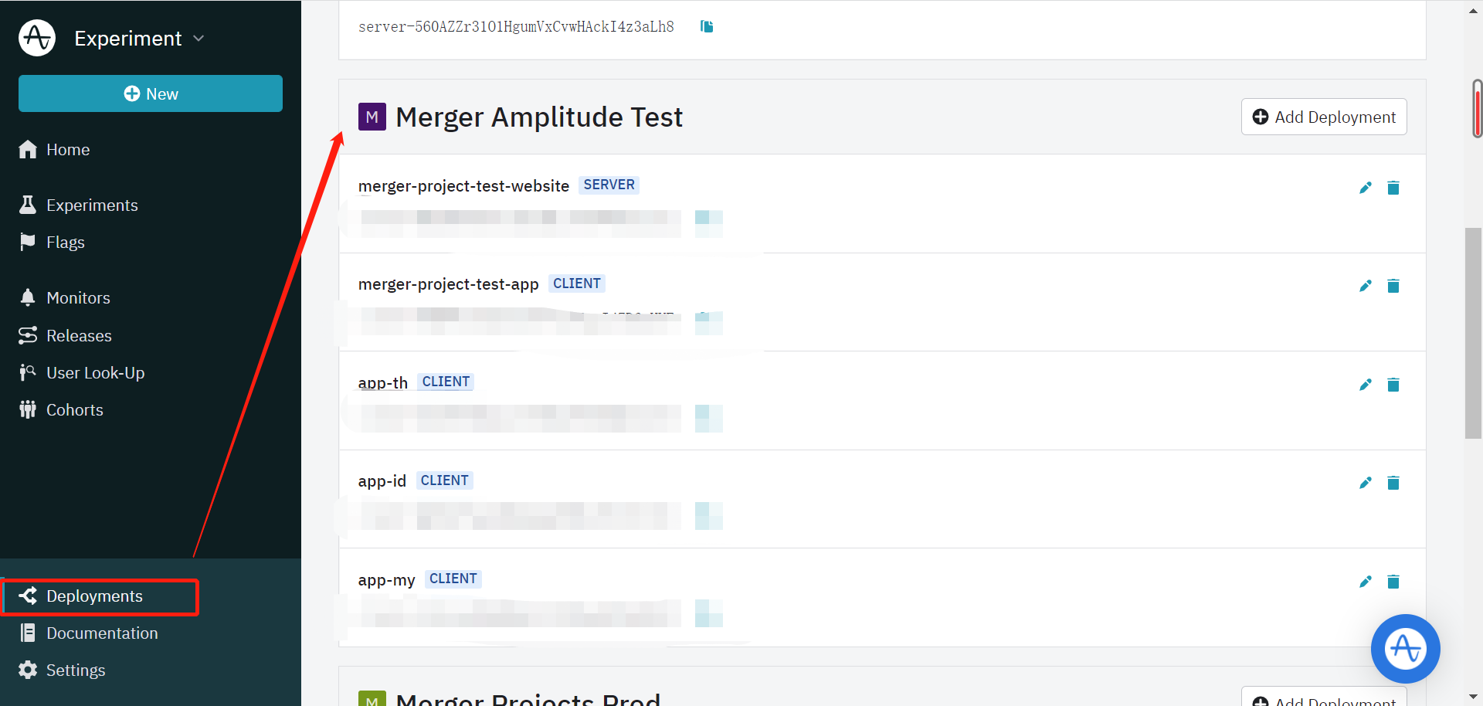Edit the app-my deployment
This screenshot has width=1483, height=706.
tap(1366, 582)
